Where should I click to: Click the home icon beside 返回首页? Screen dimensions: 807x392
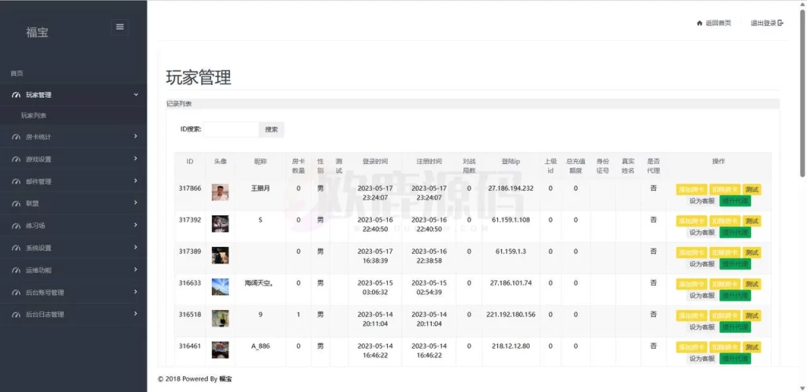[x=700, y=23]
